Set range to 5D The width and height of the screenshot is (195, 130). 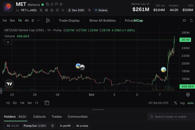[x=15, y=103]
